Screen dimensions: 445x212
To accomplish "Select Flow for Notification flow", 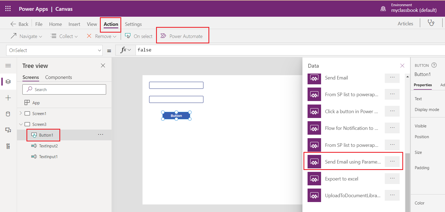I will [351, 128].
